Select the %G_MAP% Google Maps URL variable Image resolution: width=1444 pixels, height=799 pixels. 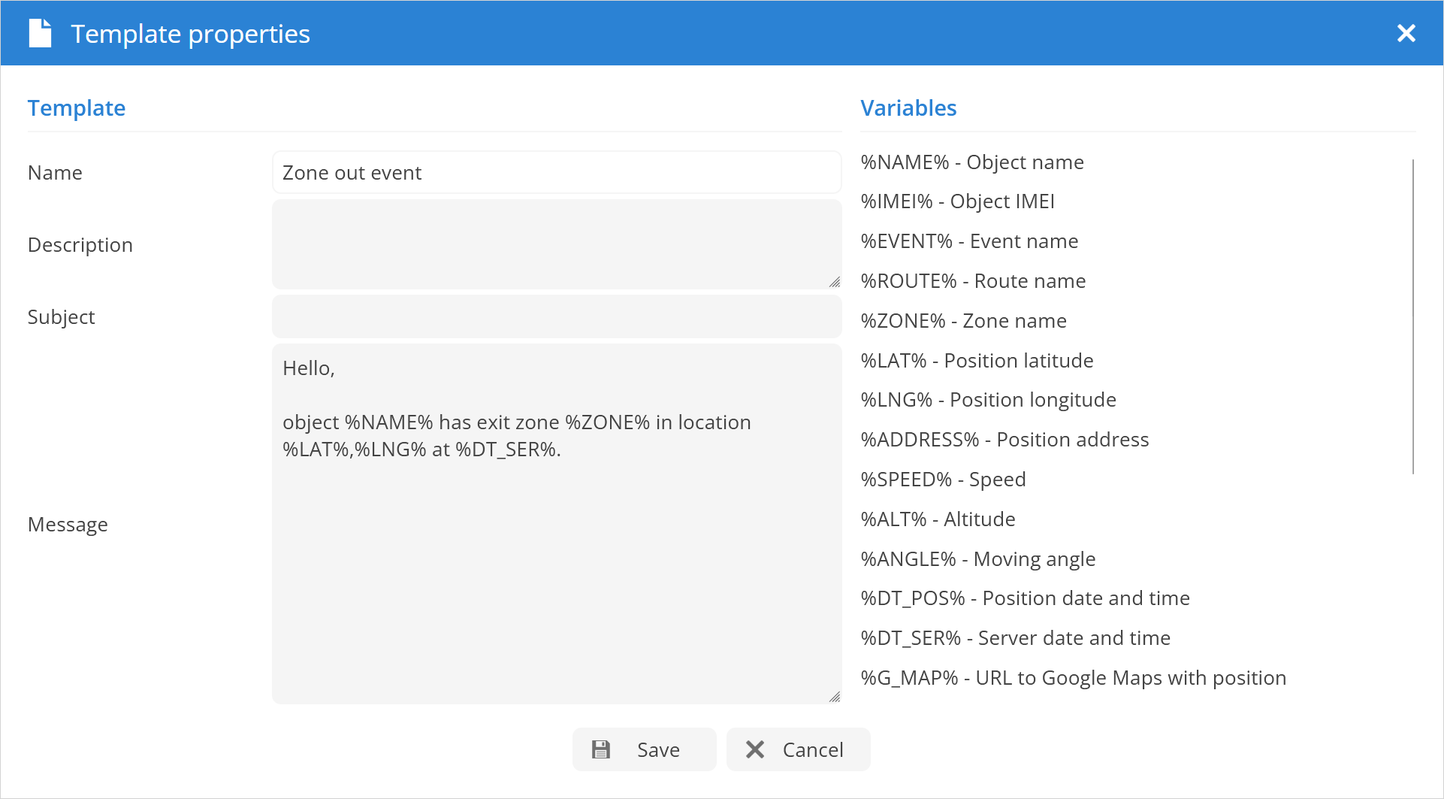pyautogui.click(x=1073, y=678)
